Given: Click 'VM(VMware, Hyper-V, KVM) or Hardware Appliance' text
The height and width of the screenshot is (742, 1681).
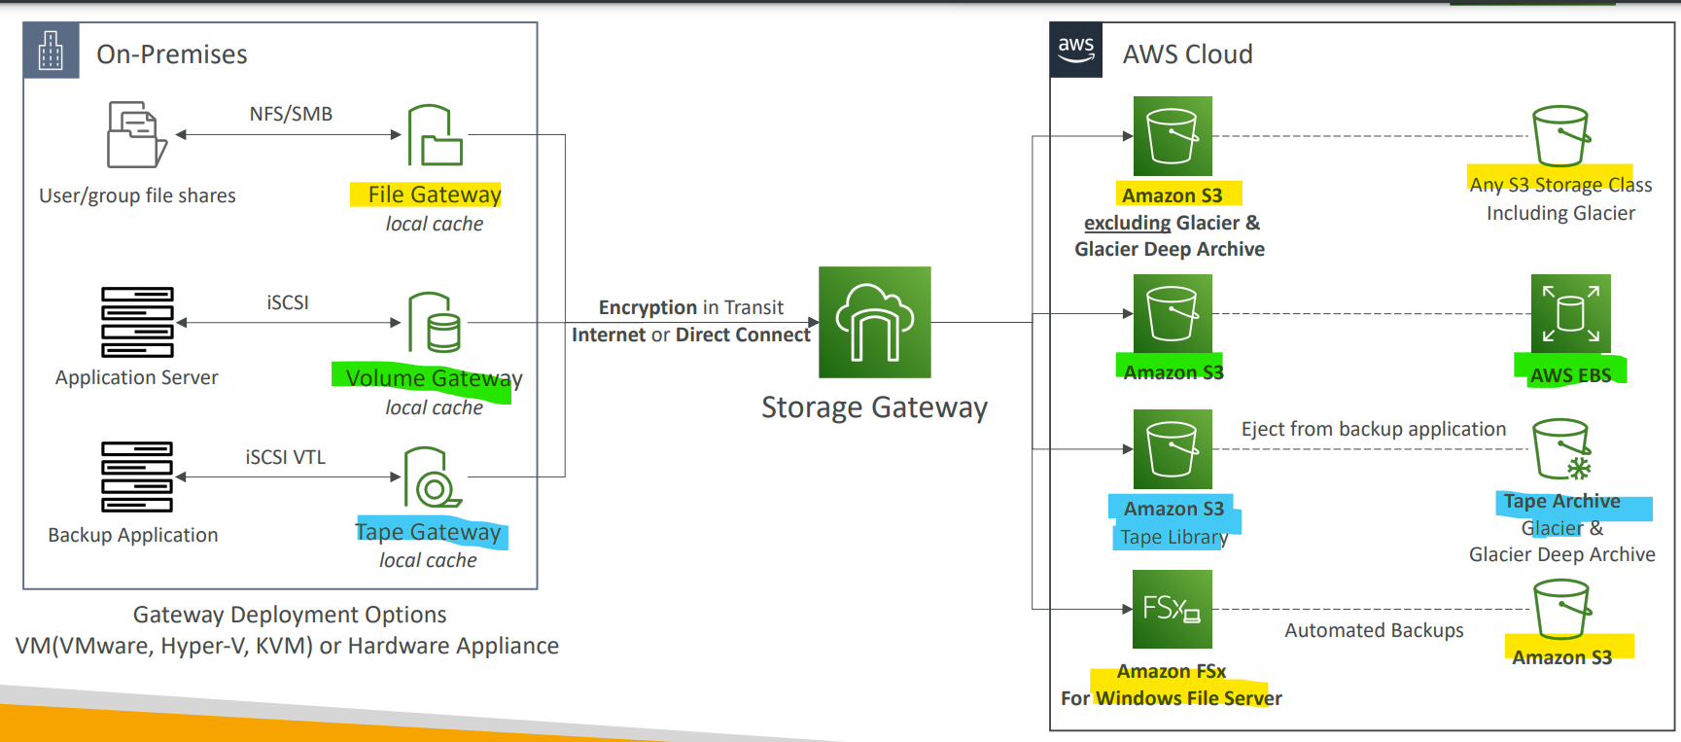Looking at the screenshot, I should tap(287, 646).
